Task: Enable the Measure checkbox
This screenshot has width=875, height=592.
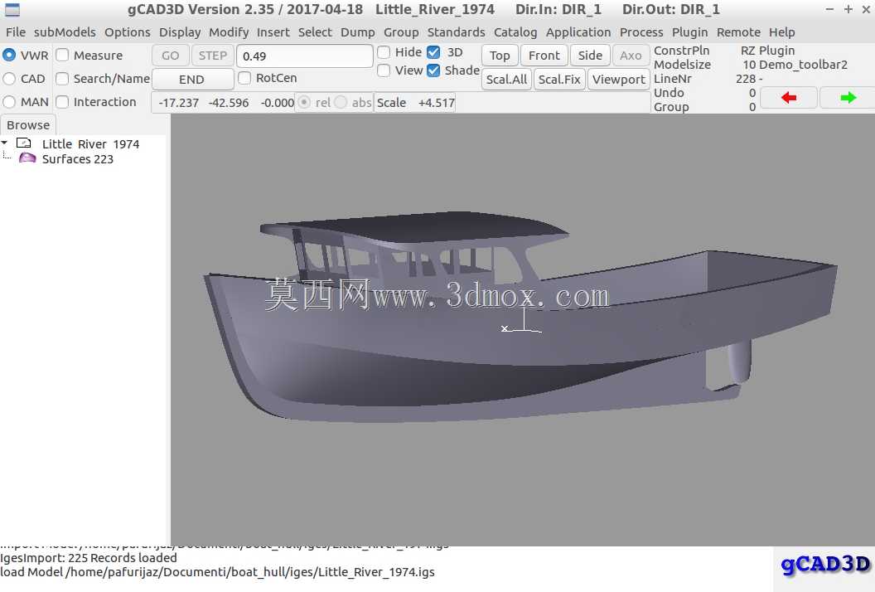Action: [x=62, y=56]
